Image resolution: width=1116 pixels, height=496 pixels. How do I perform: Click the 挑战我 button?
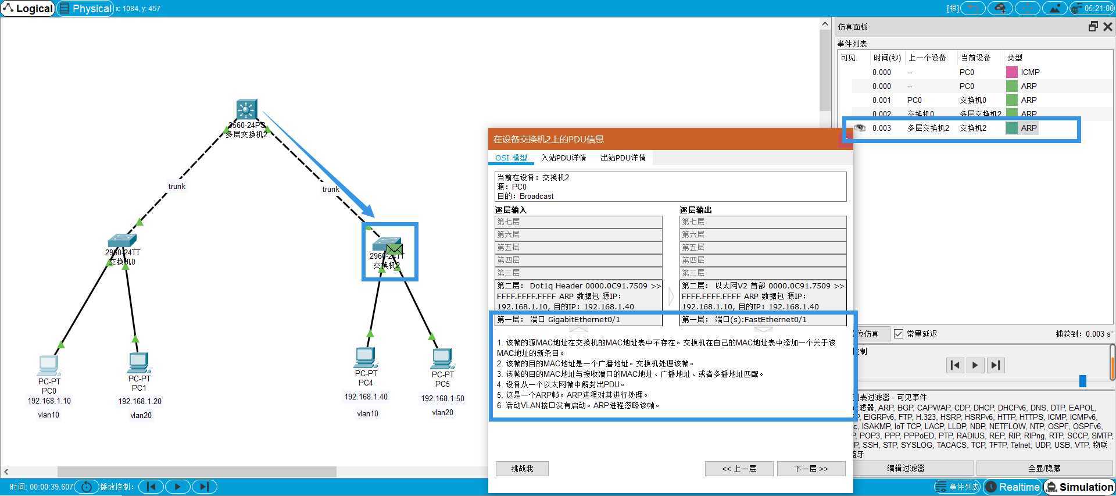coord(522,469)
